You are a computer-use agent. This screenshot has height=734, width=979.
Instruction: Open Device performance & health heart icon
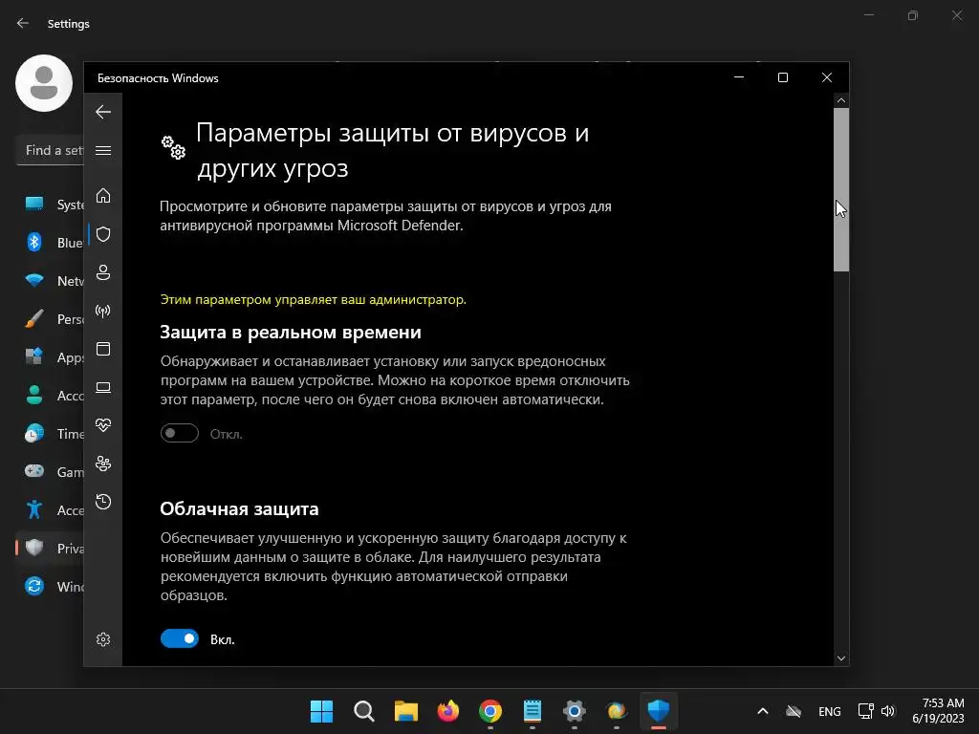click(103, 425)
